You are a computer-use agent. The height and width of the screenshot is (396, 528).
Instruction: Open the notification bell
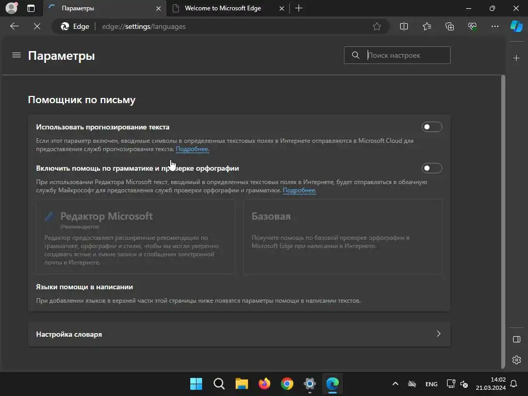[x=514, y=384]
